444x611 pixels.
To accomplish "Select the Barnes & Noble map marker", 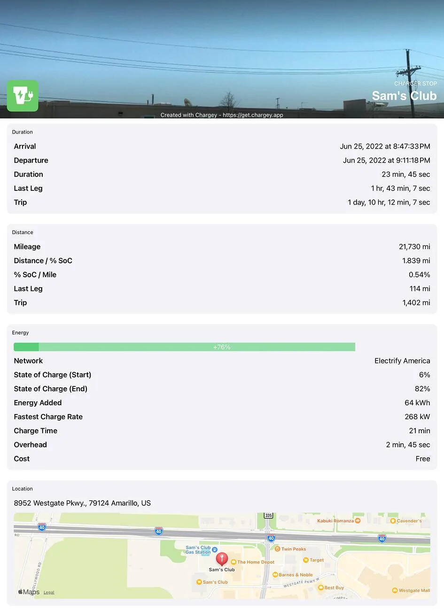I will pyautogui.click(x=275, y=575).
